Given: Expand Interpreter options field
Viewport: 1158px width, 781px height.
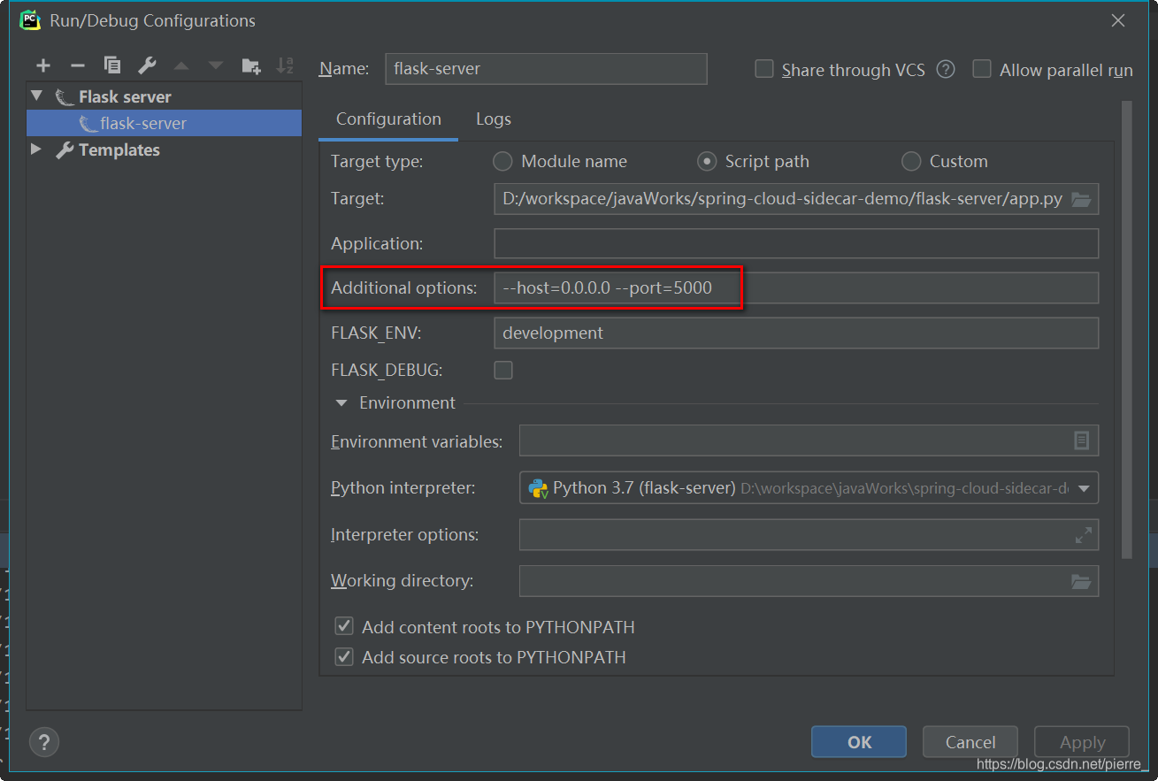Looking at the screenshot, I should point(1083,534).
